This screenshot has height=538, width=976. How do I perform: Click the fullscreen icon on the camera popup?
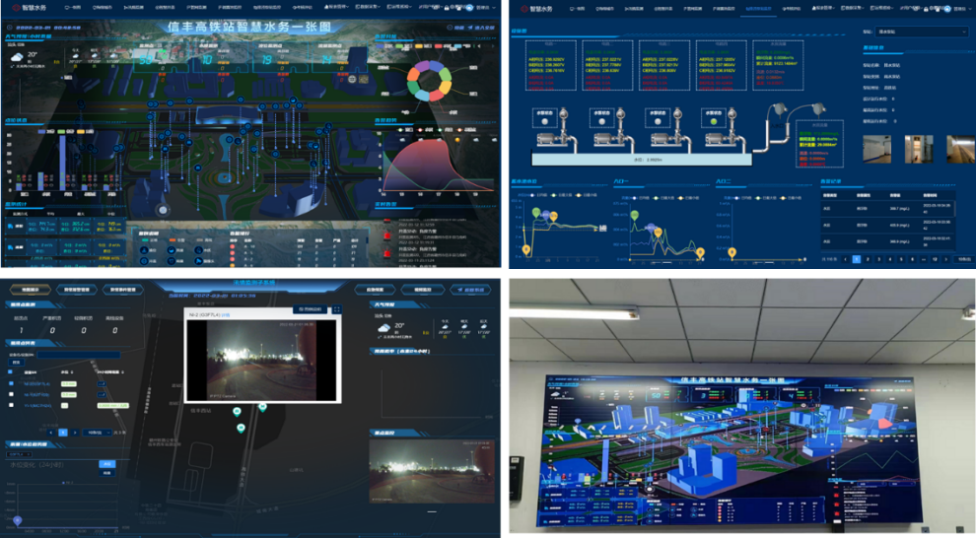coord(337,309)
